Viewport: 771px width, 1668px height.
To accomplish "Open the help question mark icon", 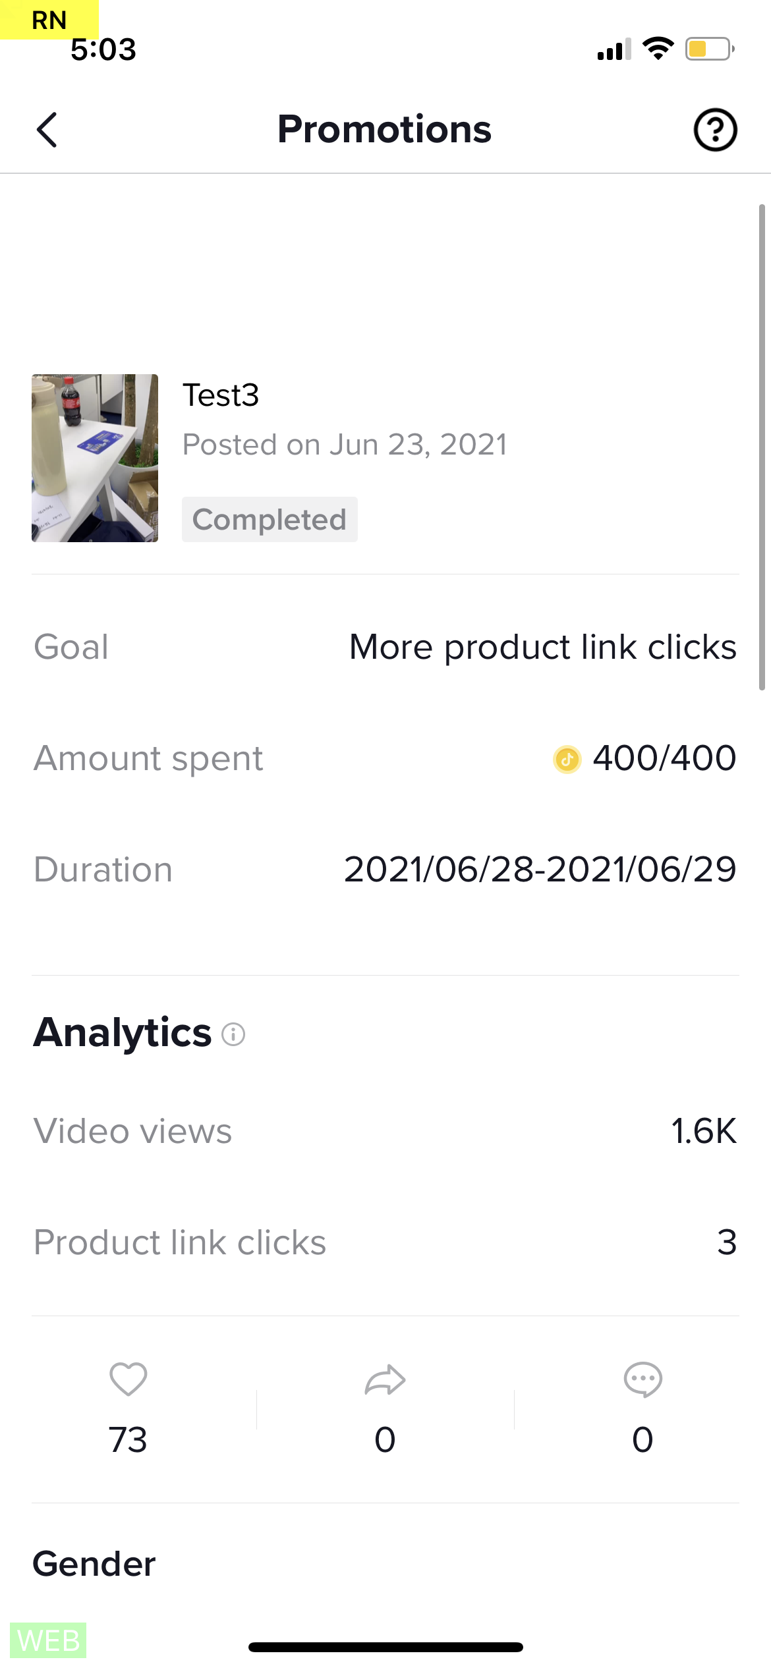I will click(x=715, y=130).
